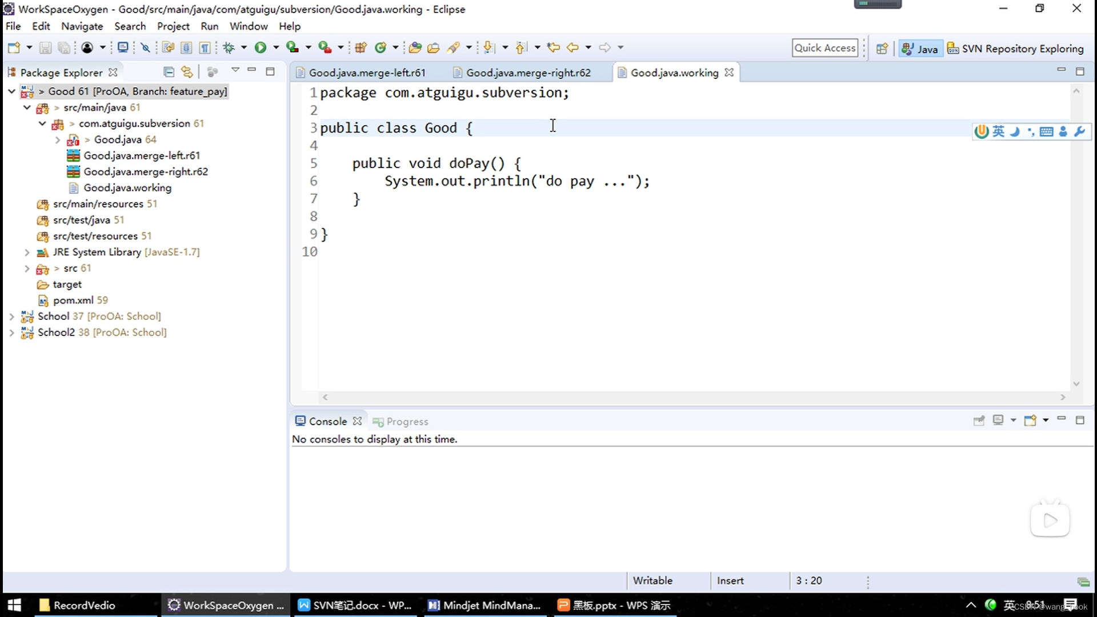Open the Navigate menu in menu bar
The width and height of the screenshot is (1097, 617).
pyautogui.click(x=82, y=26)
